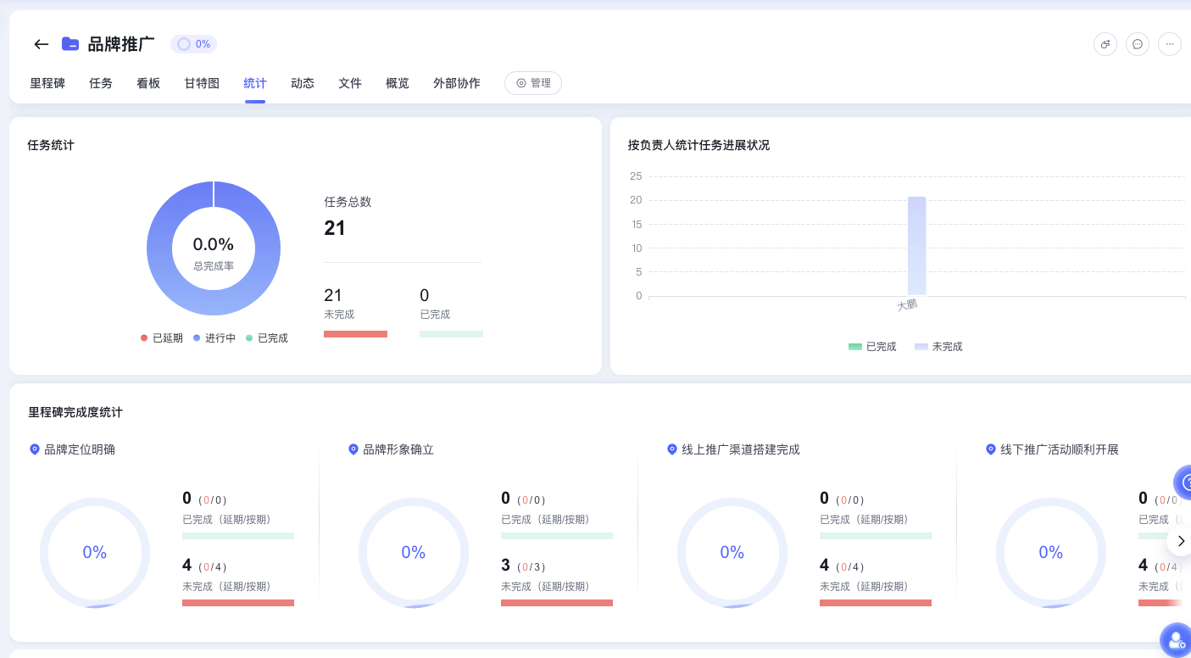Click the red 未完成 progress bar in 任务统计
Image resolution: width=1191 pixels, height=658 pixels.
pos(356,334)
